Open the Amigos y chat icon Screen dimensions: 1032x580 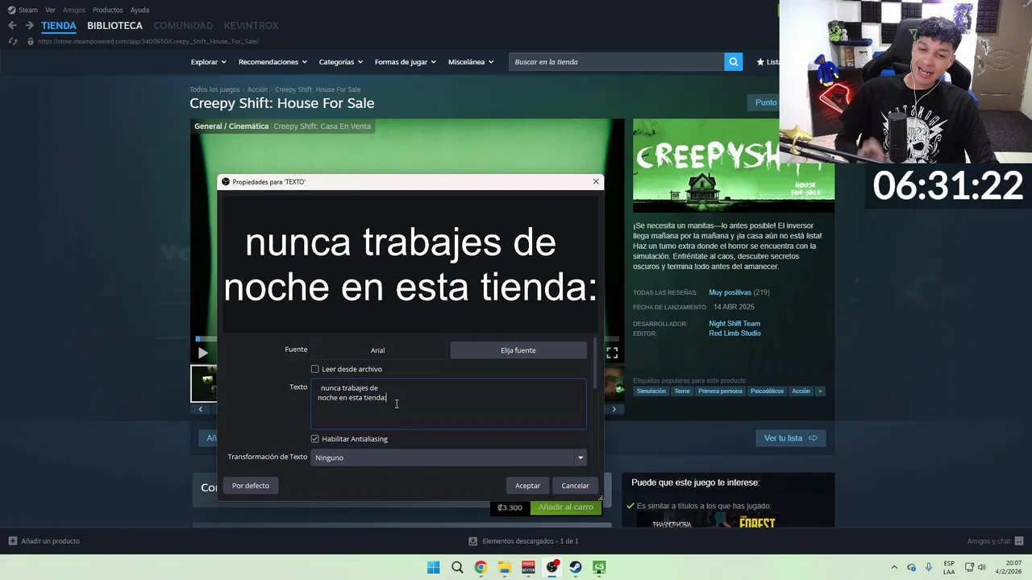[x=1019, y=541]
